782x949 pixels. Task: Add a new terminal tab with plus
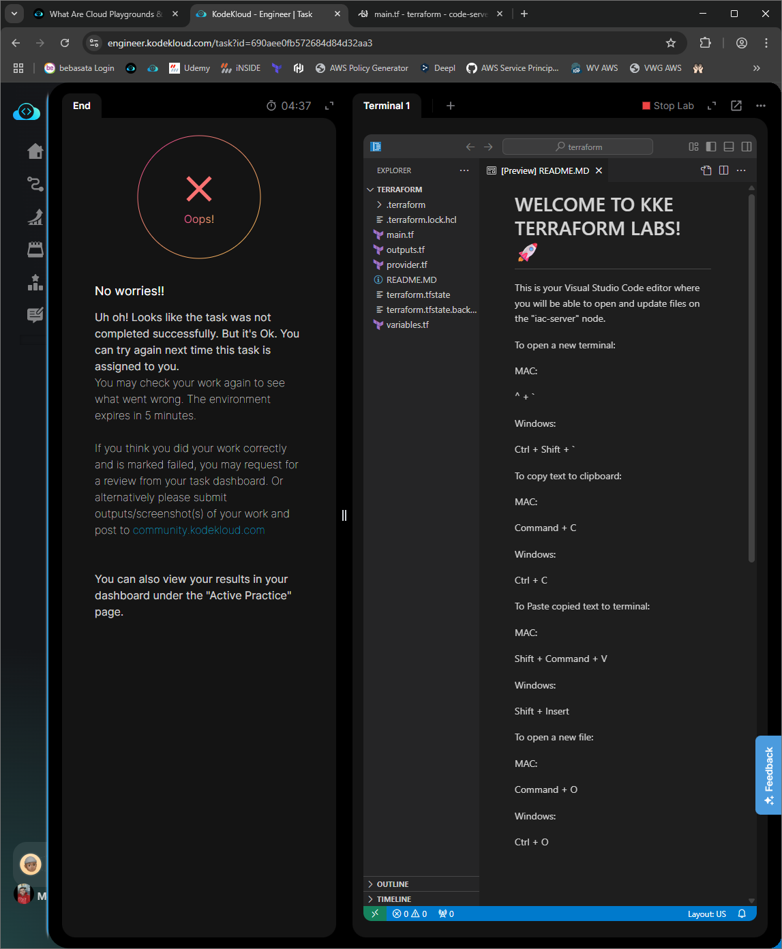(450, 106)
